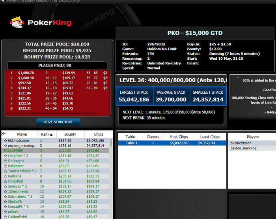
Task: Click the Players header in seat list
Action: pos(253,137)
